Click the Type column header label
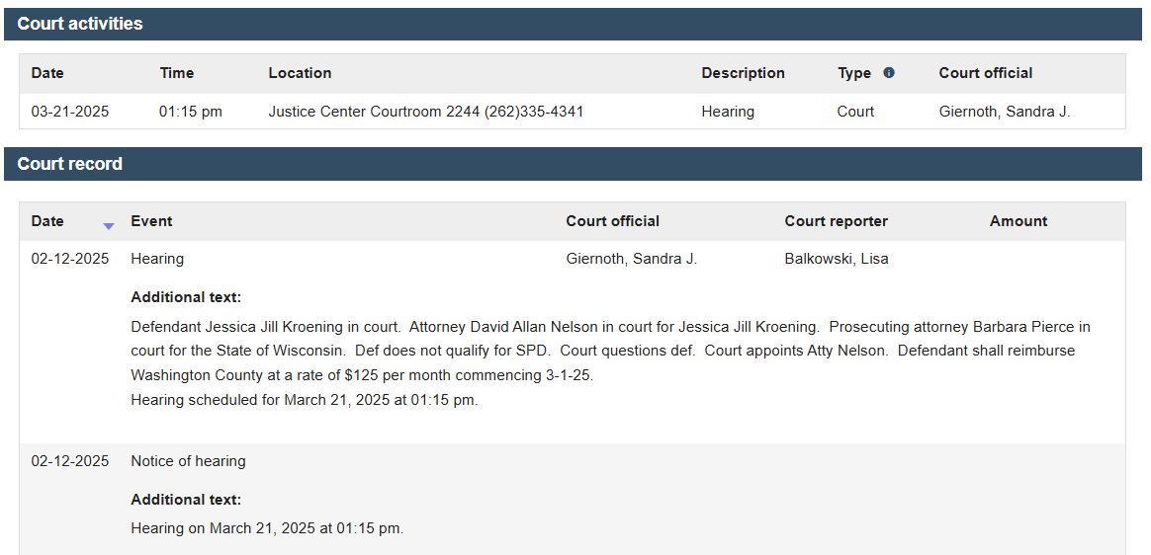Image resolution: width=1151 pixels, height=555 pixels. tap(854, 73)
